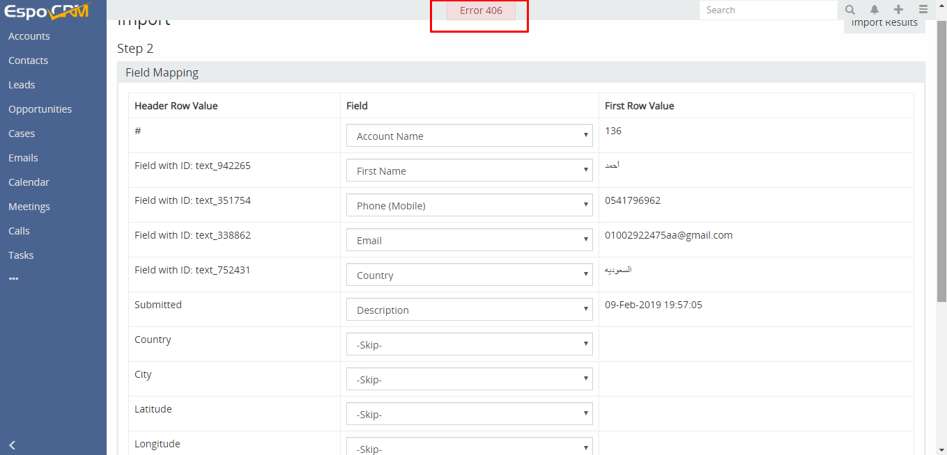Click the plus quick-create icon
The image size is (947, 455).
[x=898, y=10]
